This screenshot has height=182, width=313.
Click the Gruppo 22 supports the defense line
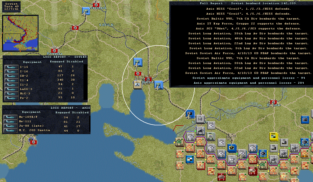point(248,24)
